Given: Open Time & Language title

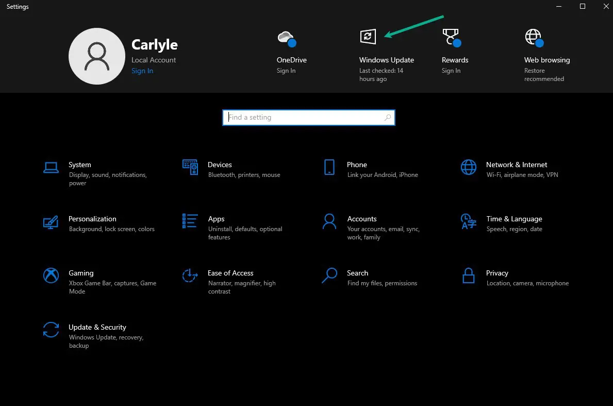Looking at the screenshot, I should coord(514,219).
